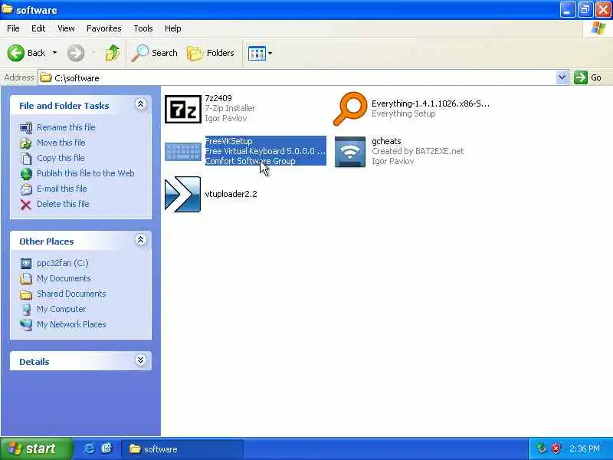The width and height of the screenshot is (613, 460).
Task: Open the Help menu
Action: 173,28
